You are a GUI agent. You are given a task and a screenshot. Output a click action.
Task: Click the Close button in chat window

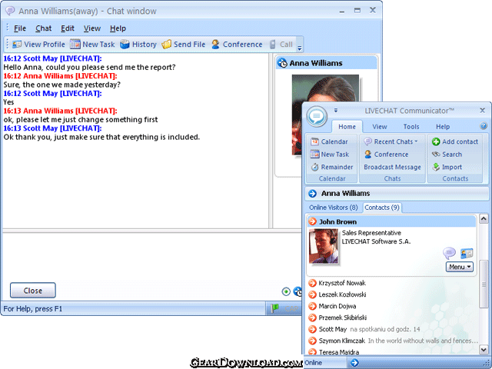point(33,291)
